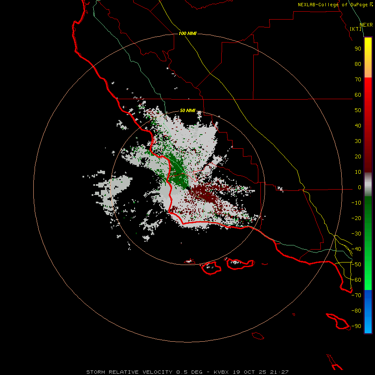This screenshot has height=375, width=375.
Task: Select the 0 value on the velocity scale
Action: click(360, 187)
